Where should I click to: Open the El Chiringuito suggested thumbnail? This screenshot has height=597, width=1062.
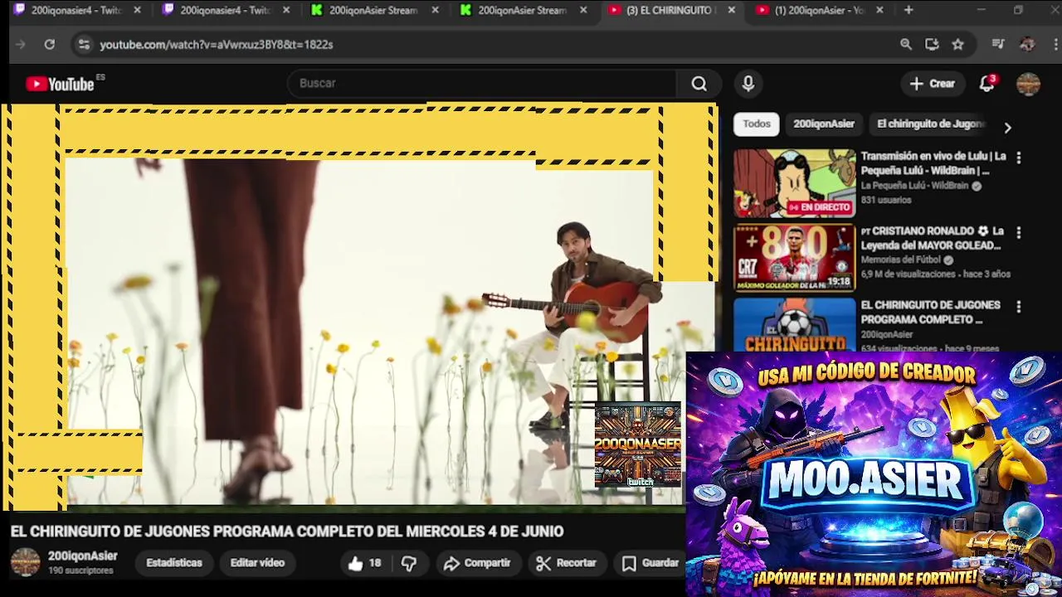(x=794, y=324)
